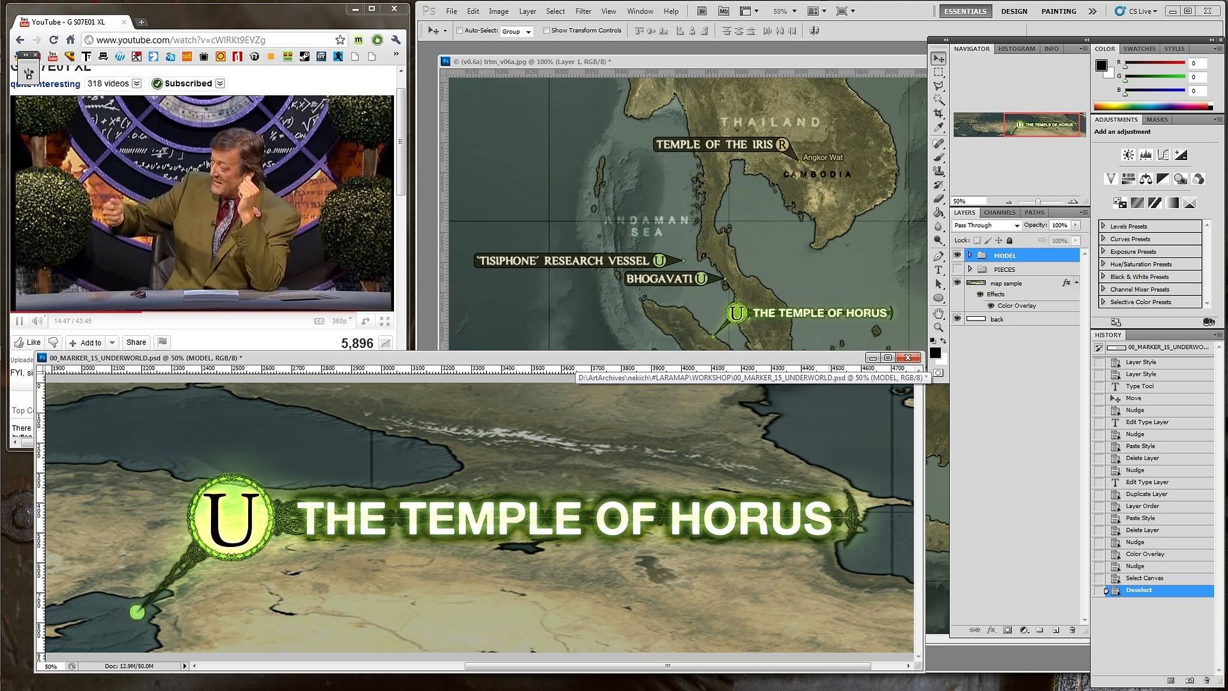This screenshot has width=1228, height=691.
Task: Select the Hand tool
Action: coord(938,314)
